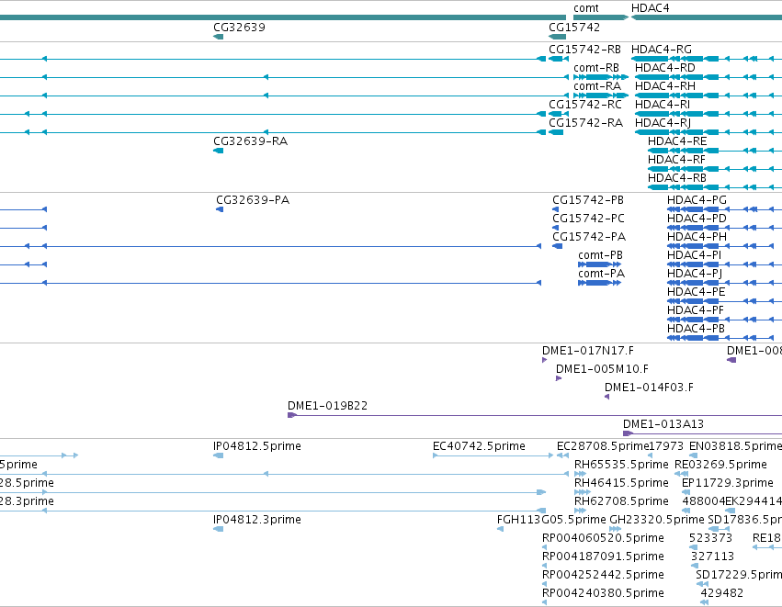The width and height of the screenshot is (782, 607).
Task: Click the purple DME1-019B22 arrow glyph
Action: tap(292, 415)
